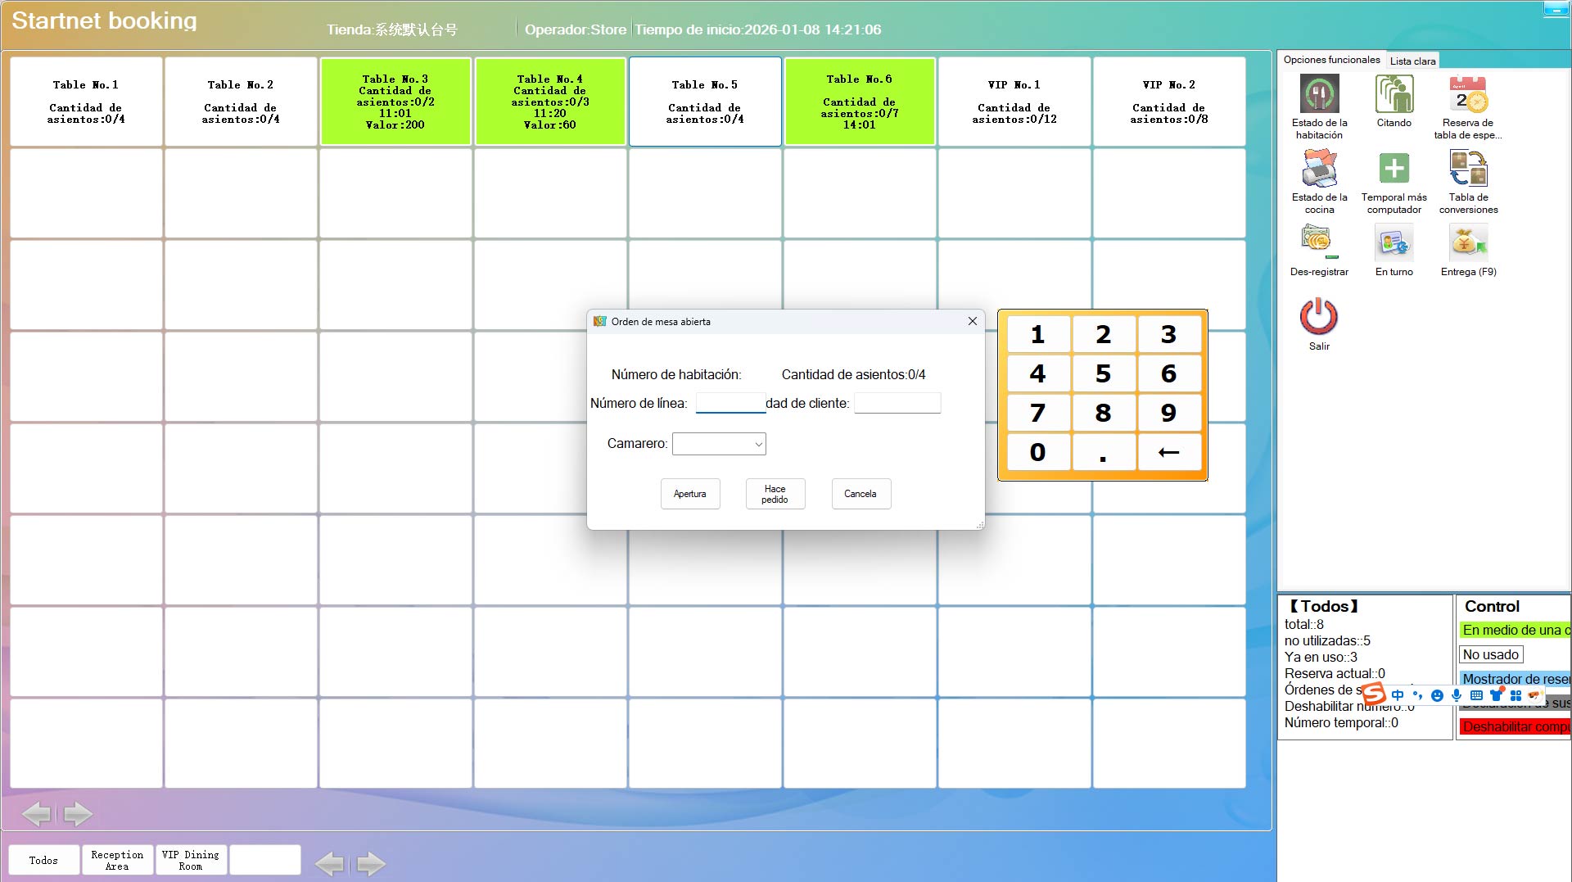Click the Cancela button
This screenshot has height=882, width=1572.
(861, 494)
